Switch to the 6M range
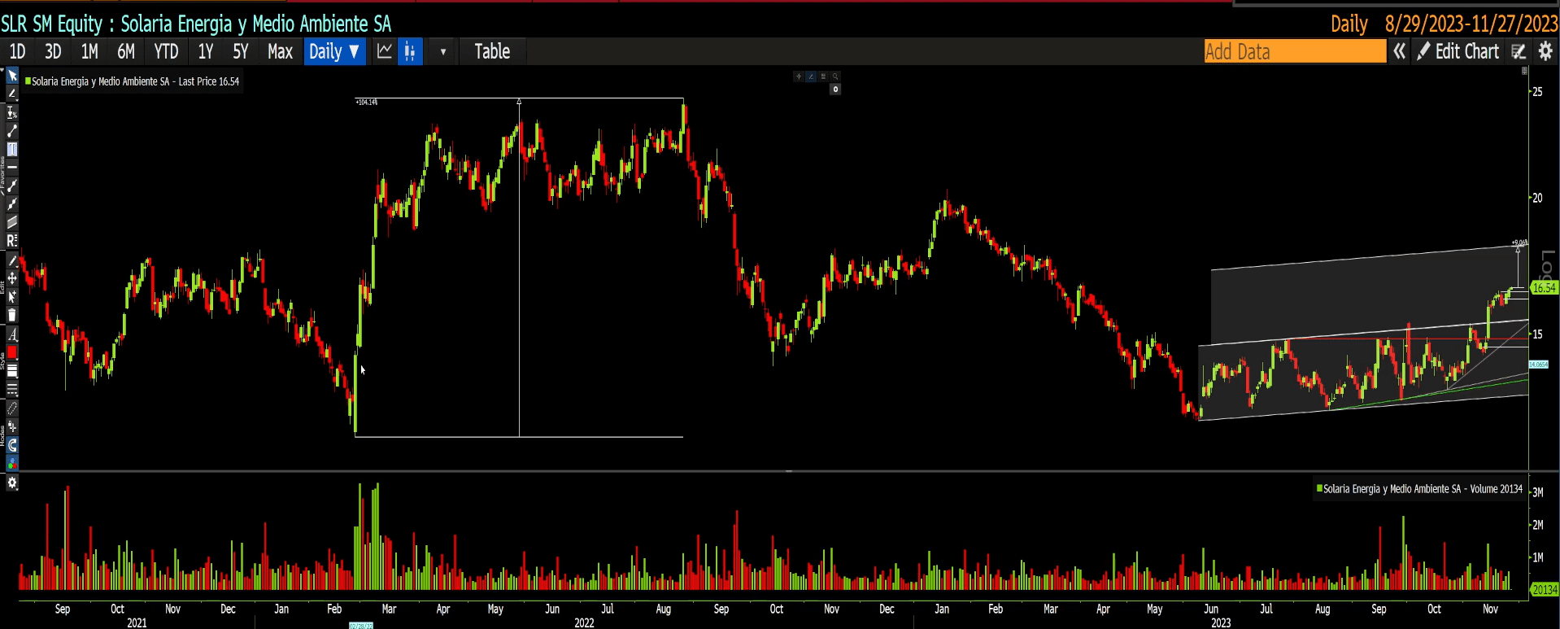 (126, 51)
